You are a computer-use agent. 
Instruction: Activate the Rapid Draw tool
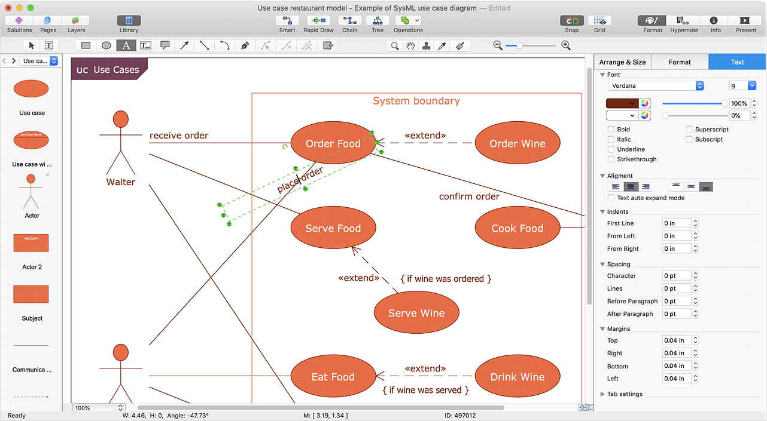click(x=318, y=24)
